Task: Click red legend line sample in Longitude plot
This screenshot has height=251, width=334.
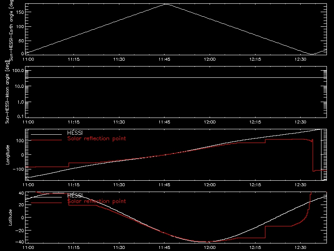Action: click(46, 140)
